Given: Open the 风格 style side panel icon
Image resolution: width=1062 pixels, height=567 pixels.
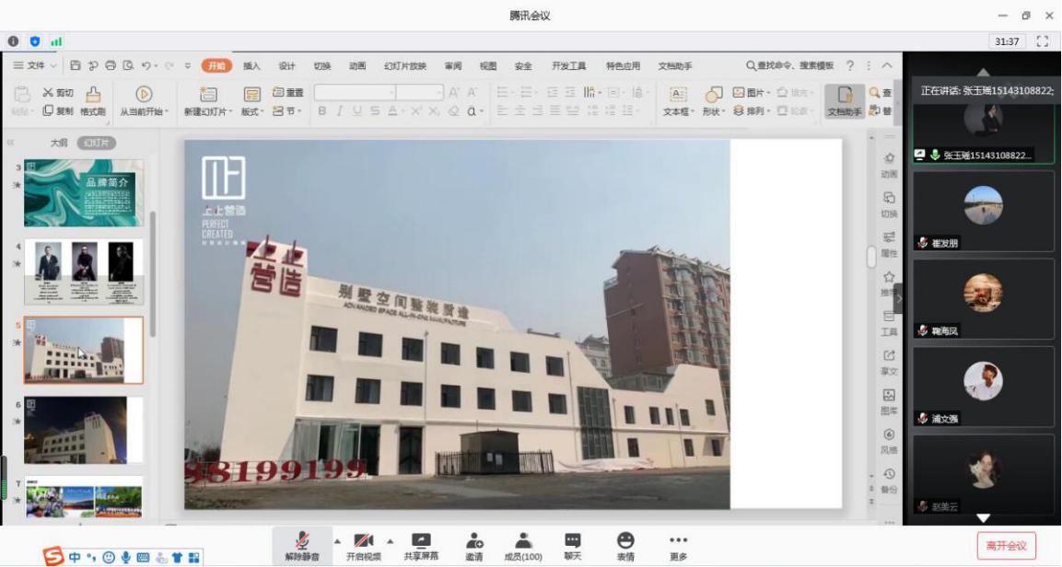Looking at the screenshot, I should [x=889, y=441].
